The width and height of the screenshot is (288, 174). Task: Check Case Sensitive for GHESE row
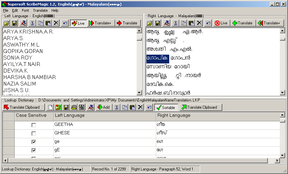(34, 134)
